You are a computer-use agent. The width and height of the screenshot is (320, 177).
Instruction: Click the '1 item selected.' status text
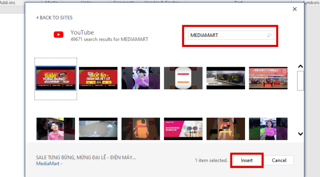pyautogui.click(x=211, y=160)
